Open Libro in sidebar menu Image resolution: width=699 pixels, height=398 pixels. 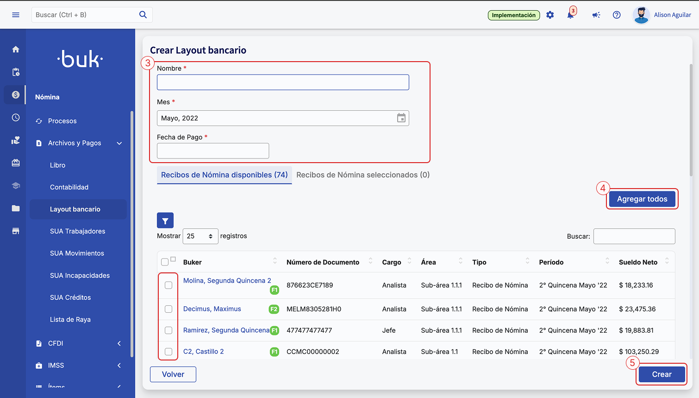tap(57, 165)
